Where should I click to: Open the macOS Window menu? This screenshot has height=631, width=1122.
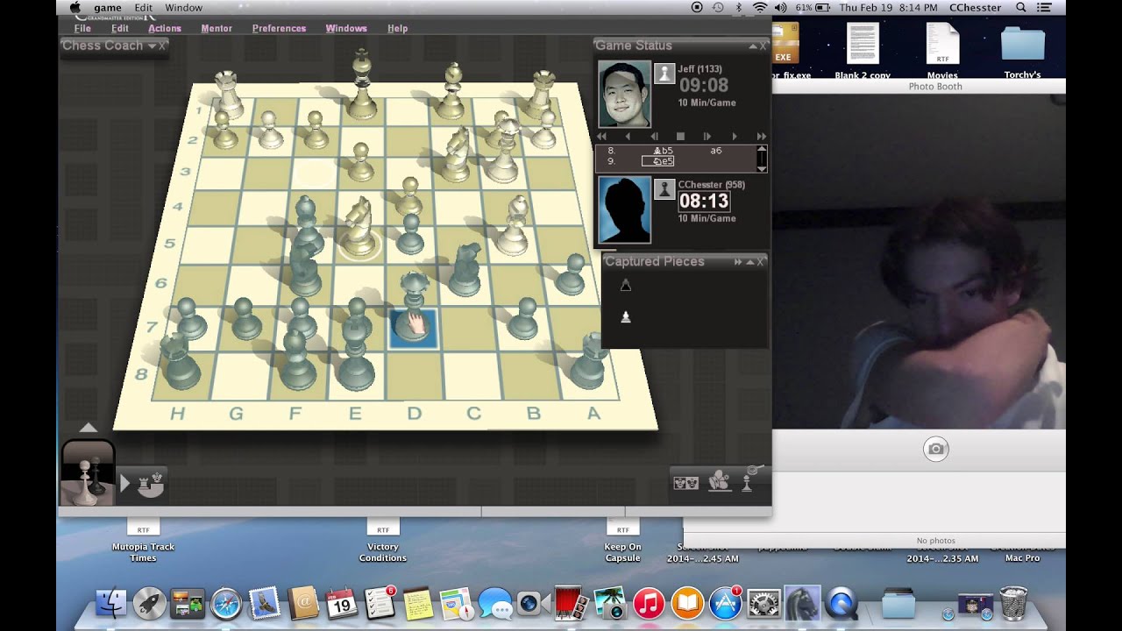click(184, 8)
